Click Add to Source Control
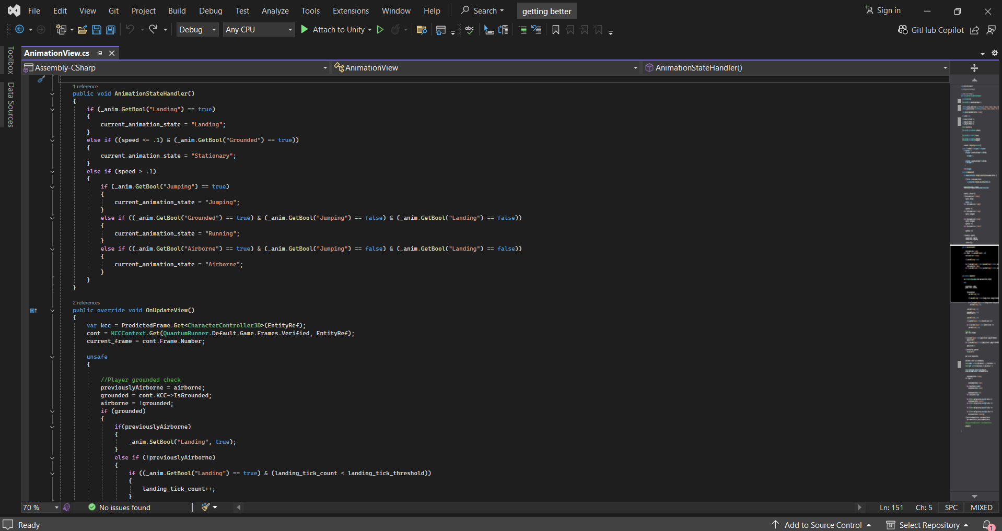 coord(822,525)
